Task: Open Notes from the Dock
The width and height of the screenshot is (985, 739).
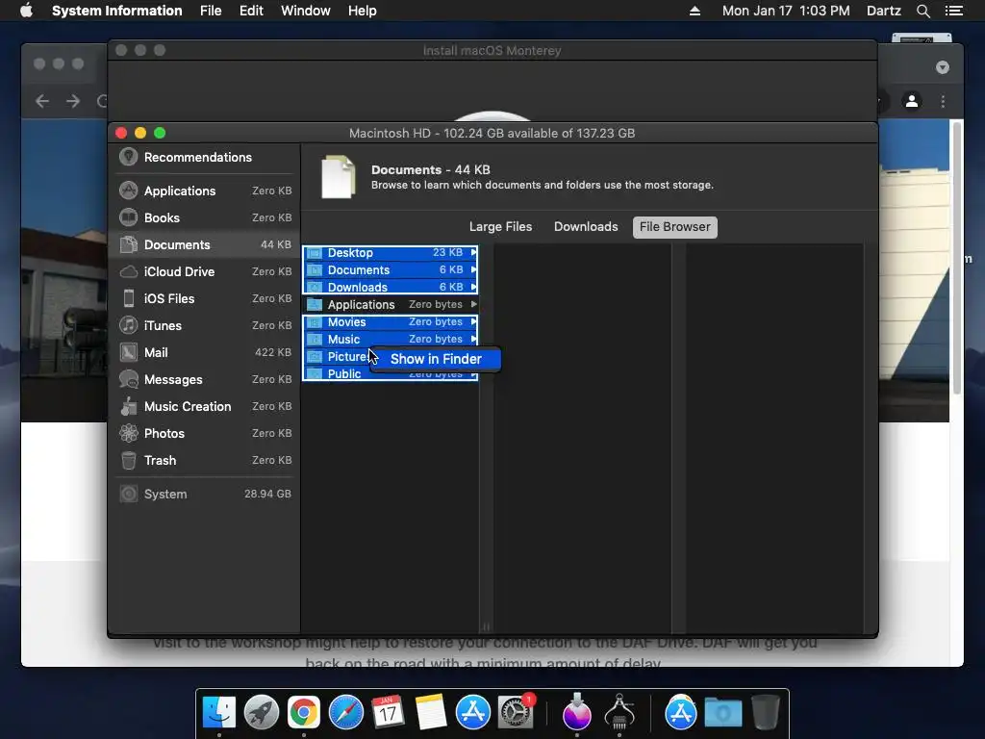Action: point(430,713)
